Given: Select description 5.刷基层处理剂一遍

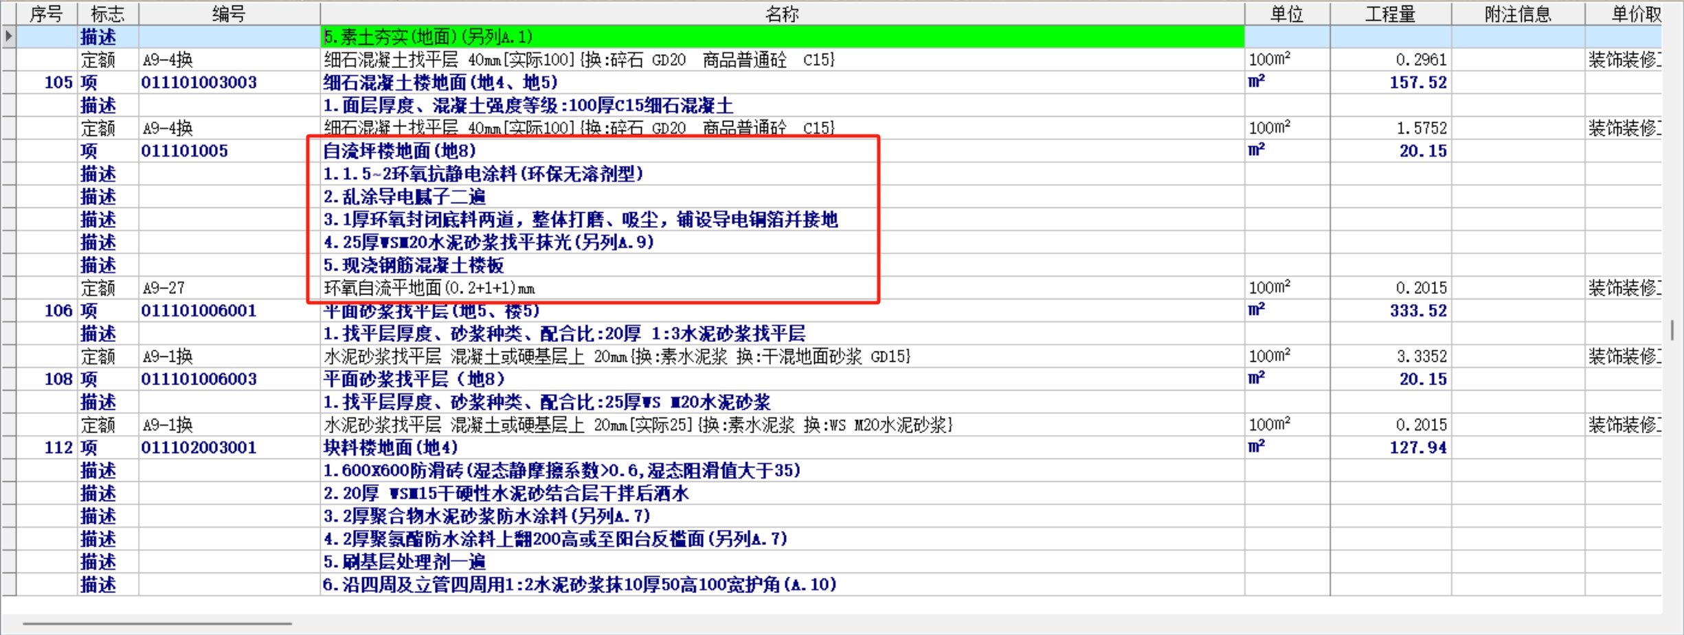Looking at the screenshot, I should pyautogui.click(x=405, y=562).
